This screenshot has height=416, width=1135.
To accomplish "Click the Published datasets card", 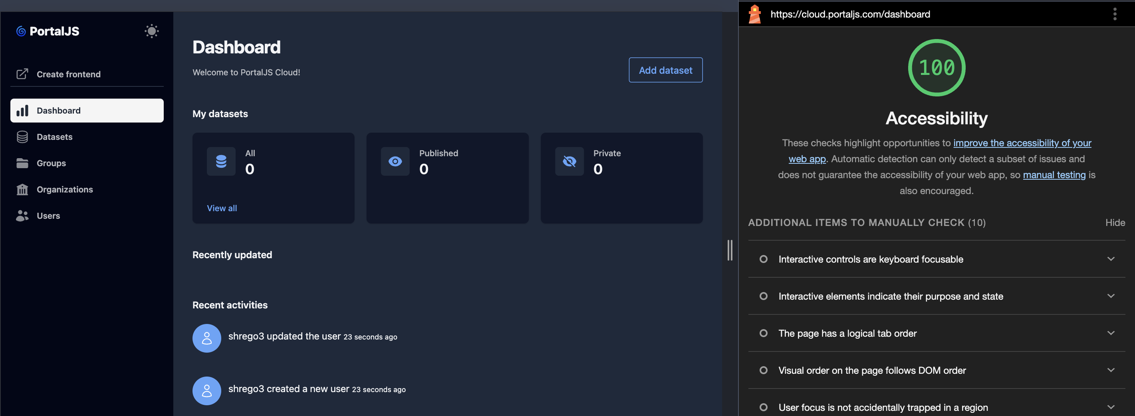I will point(447,178).
